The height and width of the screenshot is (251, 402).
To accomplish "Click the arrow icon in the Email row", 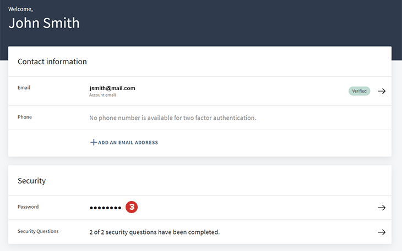I will pyautogui.click(x=382, y=91).
